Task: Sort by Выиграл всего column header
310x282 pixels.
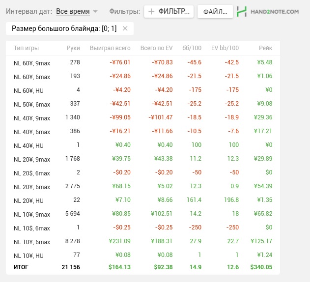Action: [110, 48]
